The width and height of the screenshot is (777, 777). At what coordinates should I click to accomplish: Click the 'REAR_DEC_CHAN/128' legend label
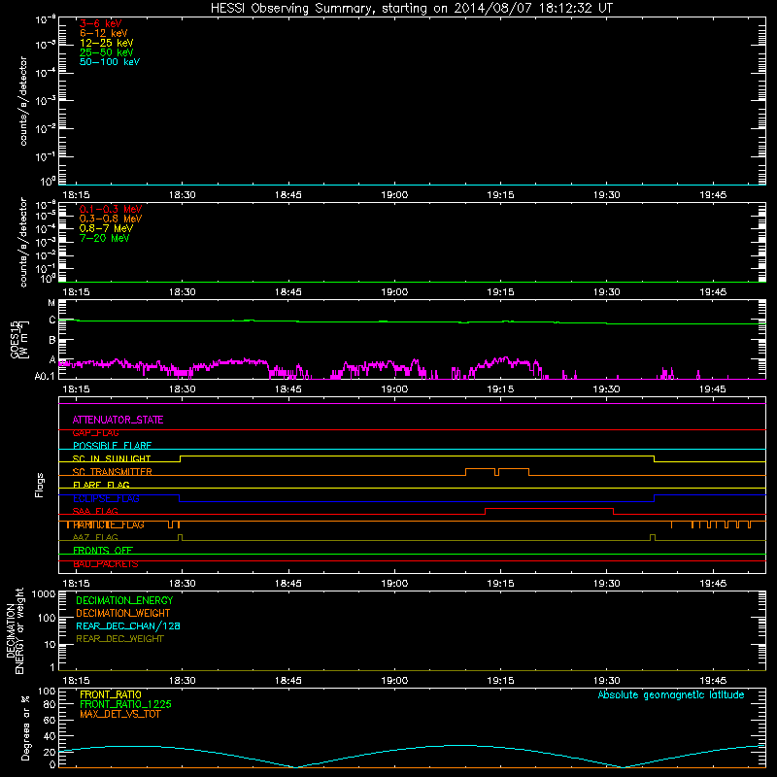(x=128, y=626)
